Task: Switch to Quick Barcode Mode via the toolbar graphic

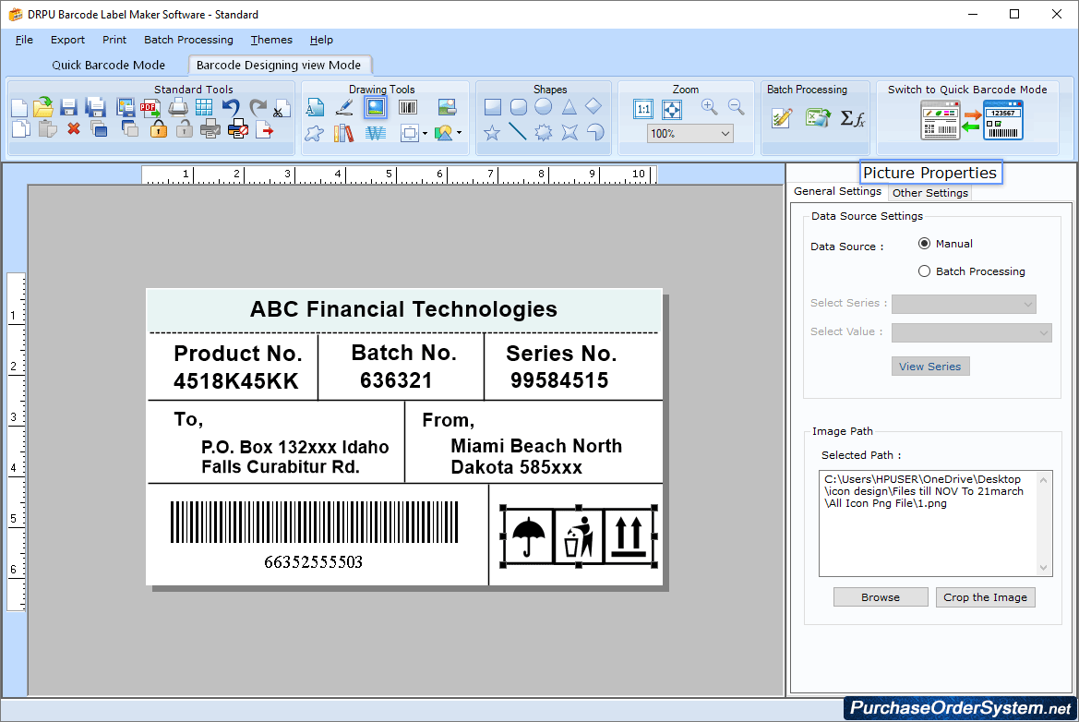Action: tap(972, 120)
